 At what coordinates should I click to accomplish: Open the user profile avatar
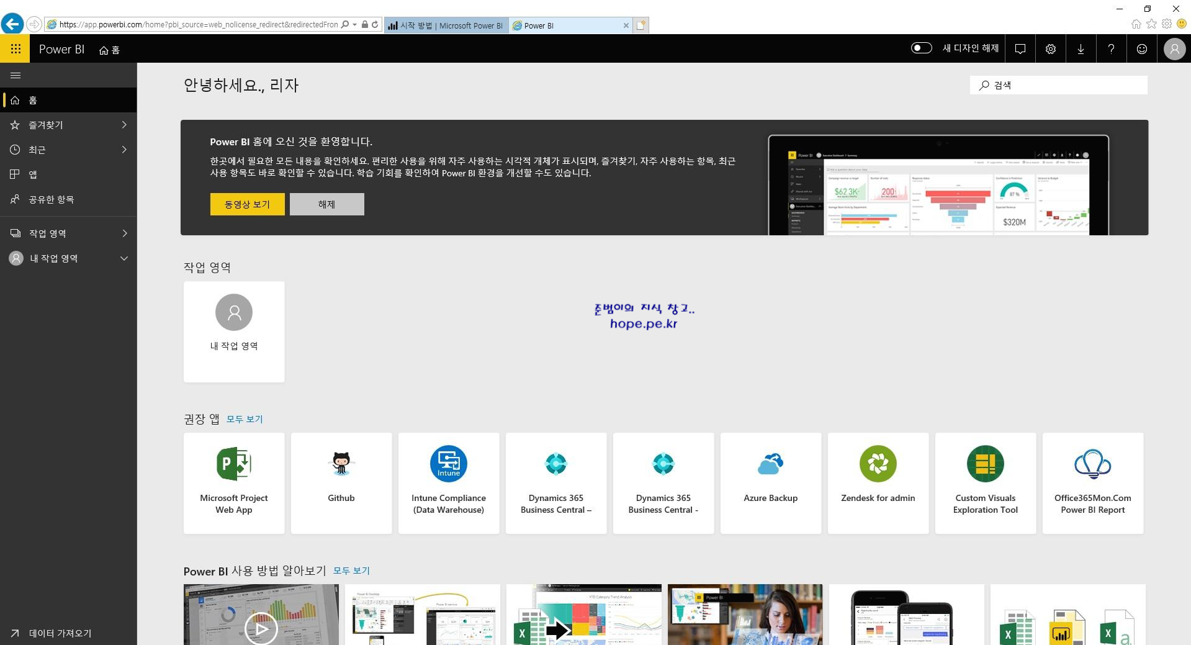coord(1174,48)
